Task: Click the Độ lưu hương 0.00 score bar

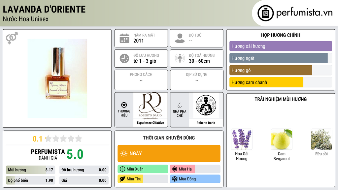Action: click(84, 170)
